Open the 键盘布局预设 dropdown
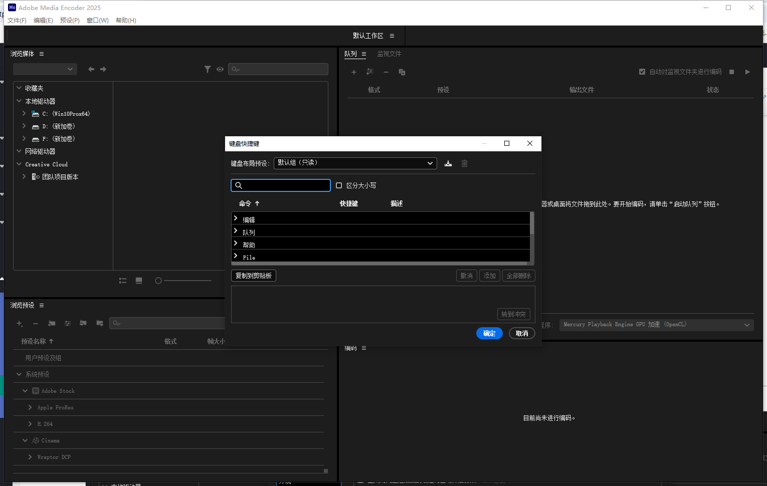 pyautogui.click(x=355, y=163)
